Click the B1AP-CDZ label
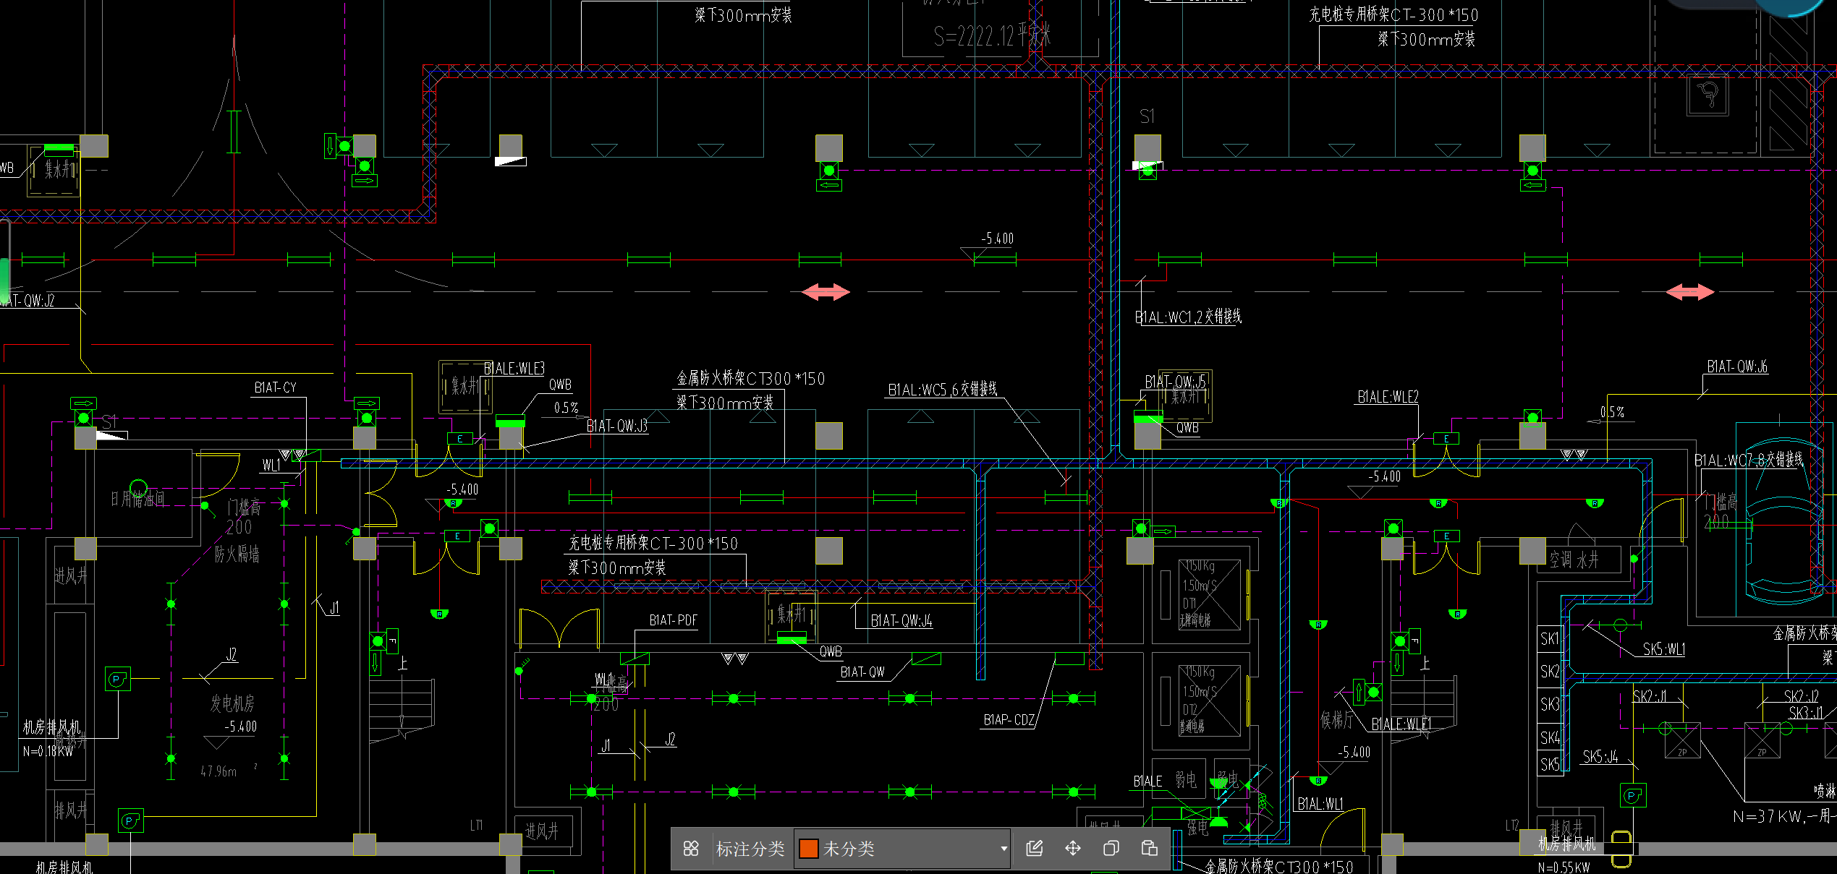The image size is (1837, 874). (x=1009, y=720)
